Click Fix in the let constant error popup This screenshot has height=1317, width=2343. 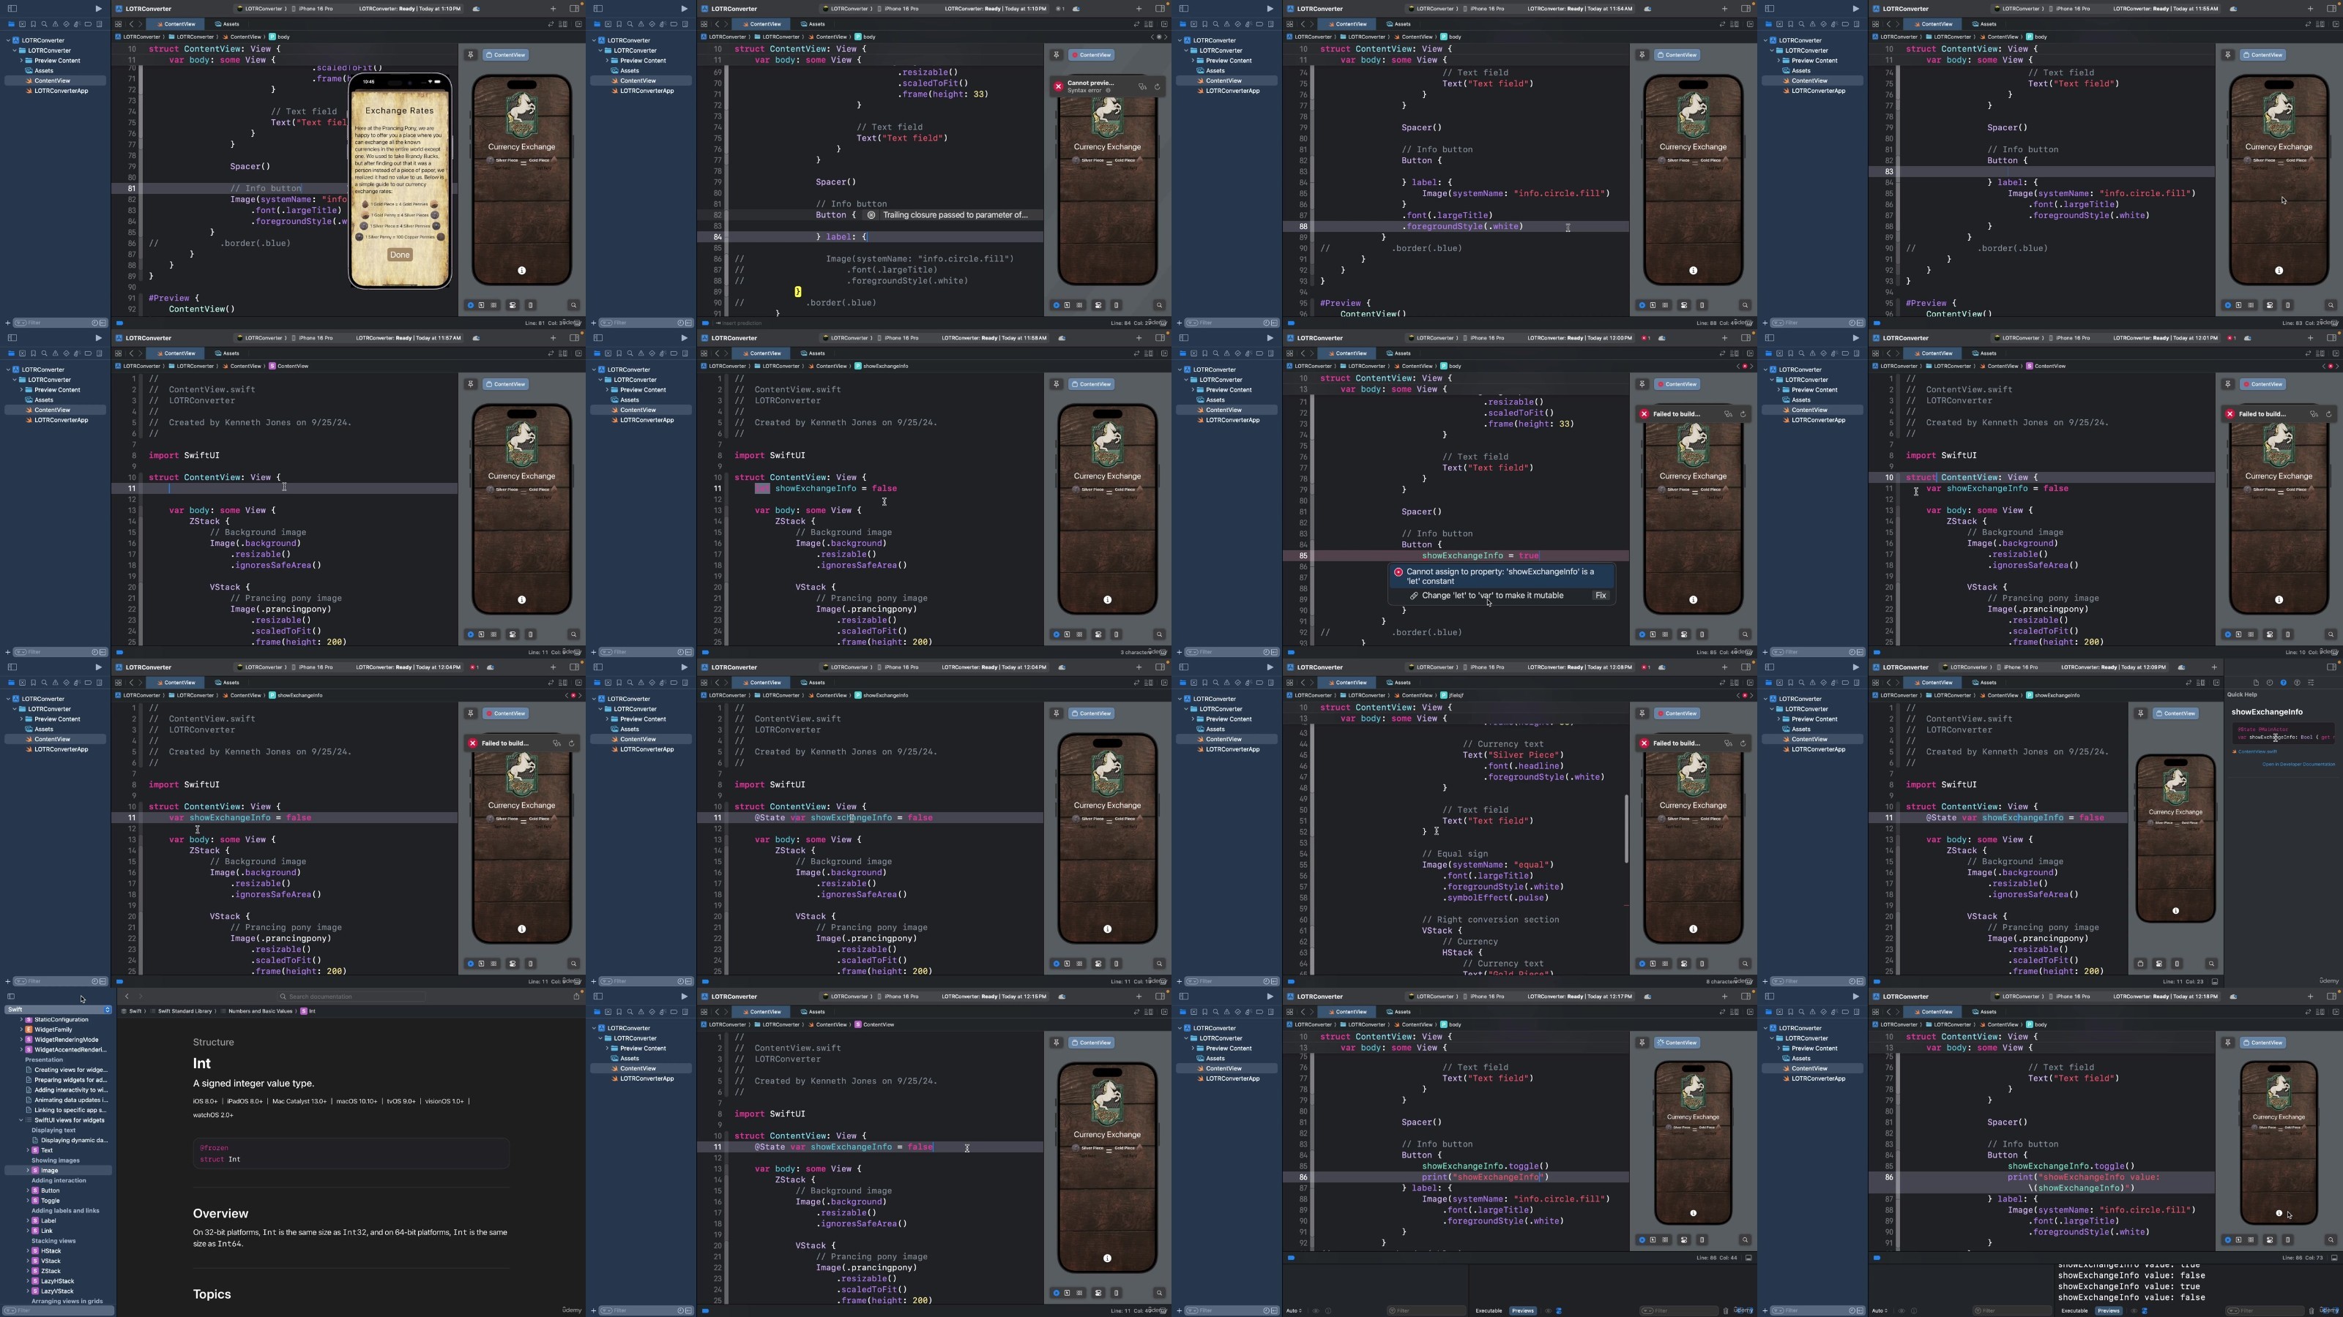1600,596
